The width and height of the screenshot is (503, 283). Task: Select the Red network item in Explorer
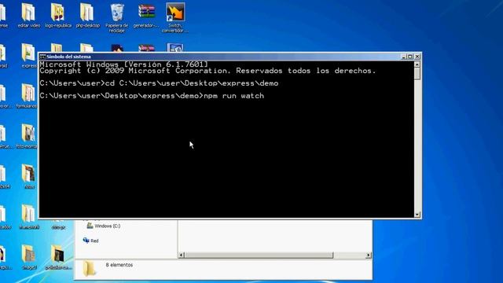pyautogui.click(x=91, y=241)
